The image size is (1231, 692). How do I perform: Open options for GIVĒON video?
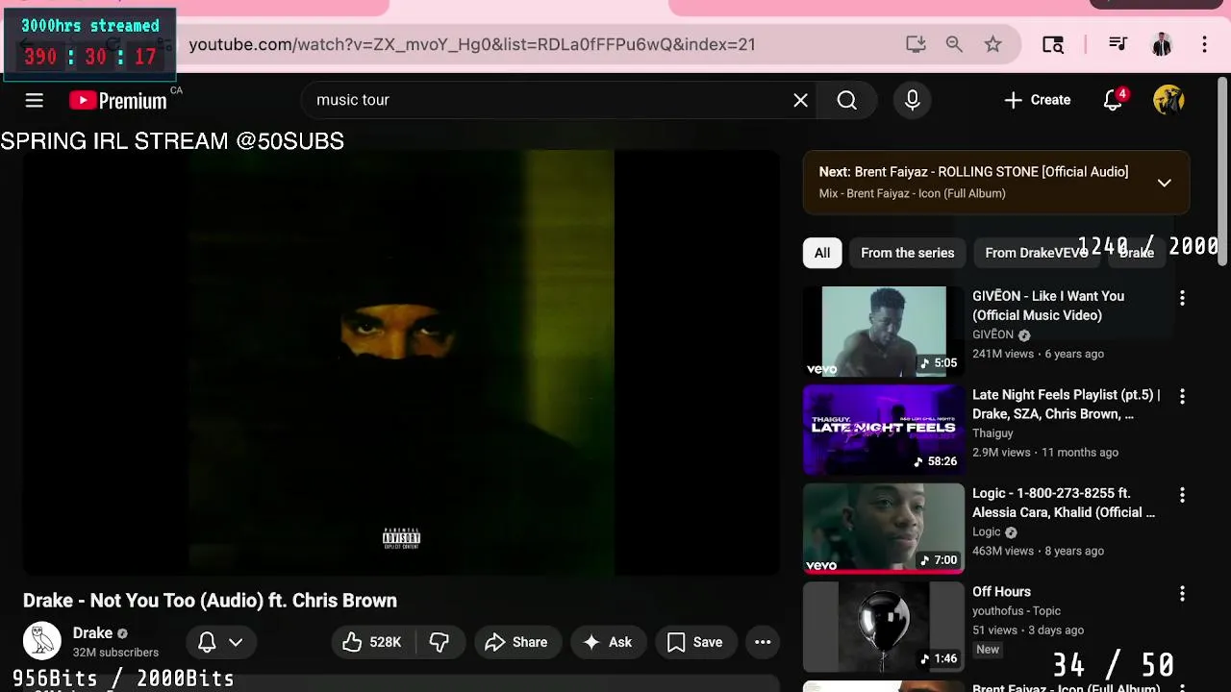(1182, 298)
